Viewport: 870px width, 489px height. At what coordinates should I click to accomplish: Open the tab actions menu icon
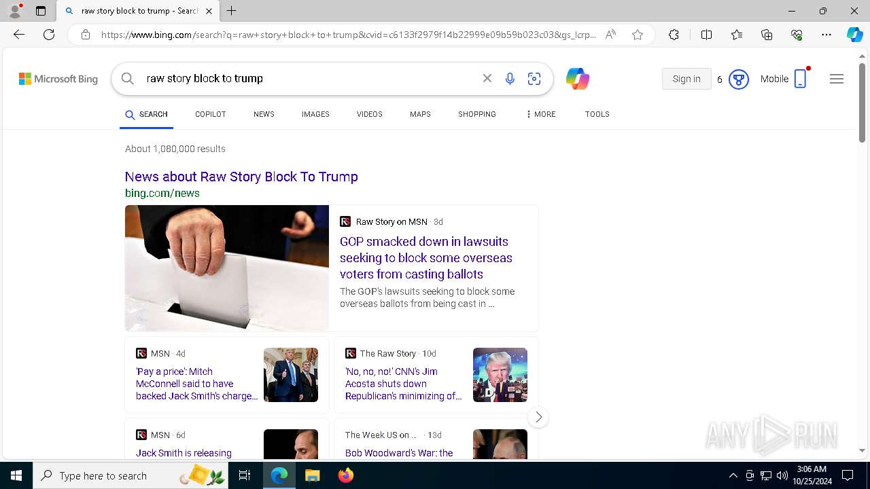point(41,11)
